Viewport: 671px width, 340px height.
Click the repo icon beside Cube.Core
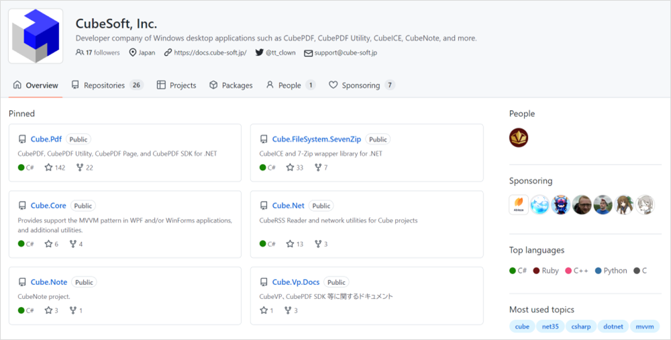point(22,206)
